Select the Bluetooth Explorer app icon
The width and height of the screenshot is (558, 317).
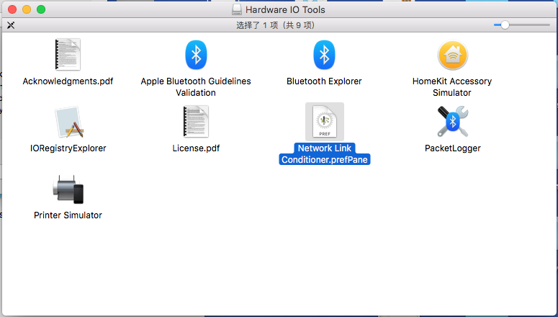pos(324,55)
